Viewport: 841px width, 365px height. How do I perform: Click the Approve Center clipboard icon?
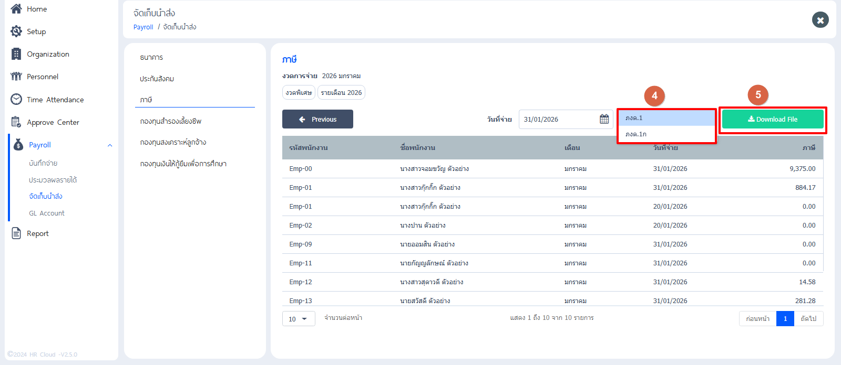click(x=16, y=122)
